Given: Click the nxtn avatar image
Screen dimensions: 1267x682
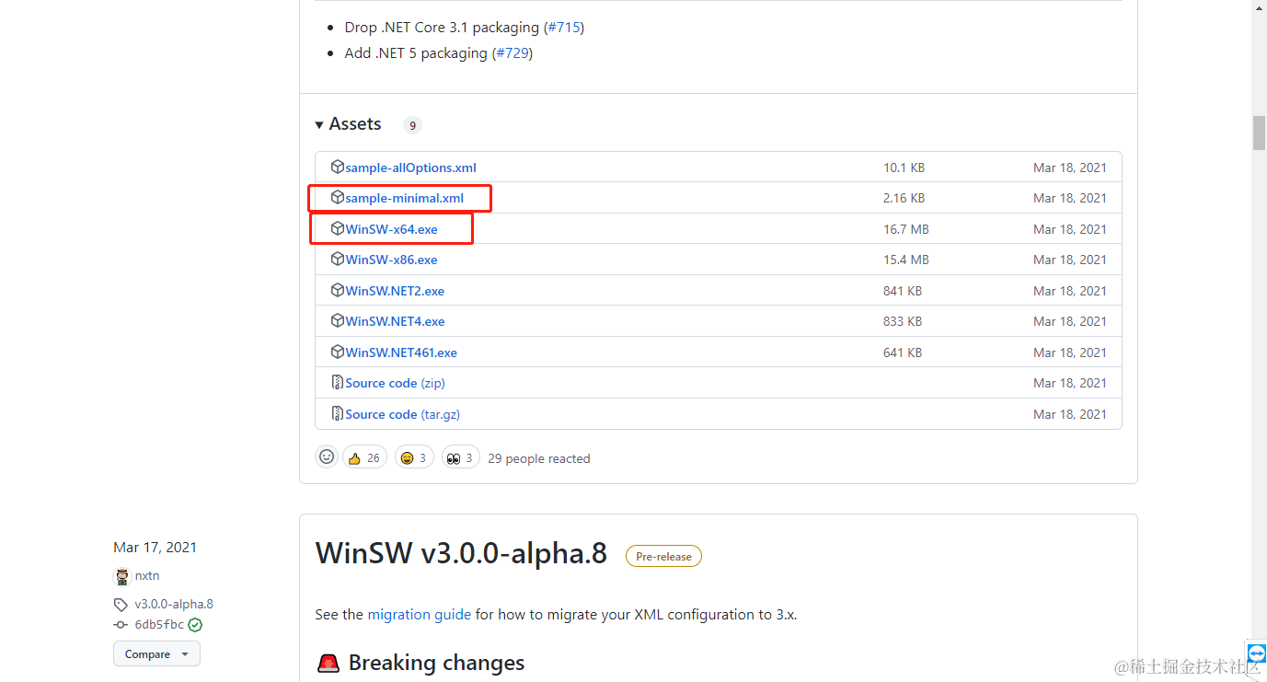Looking at the screenshot, I should point(122,576).
